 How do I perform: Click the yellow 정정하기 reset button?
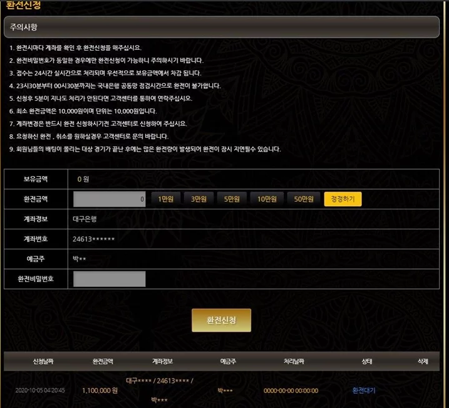click(x=343, y=199)
